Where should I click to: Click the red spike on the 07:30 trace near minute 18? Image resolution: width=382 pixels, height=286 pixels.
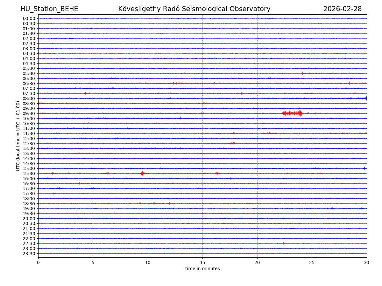coord(242,93)
